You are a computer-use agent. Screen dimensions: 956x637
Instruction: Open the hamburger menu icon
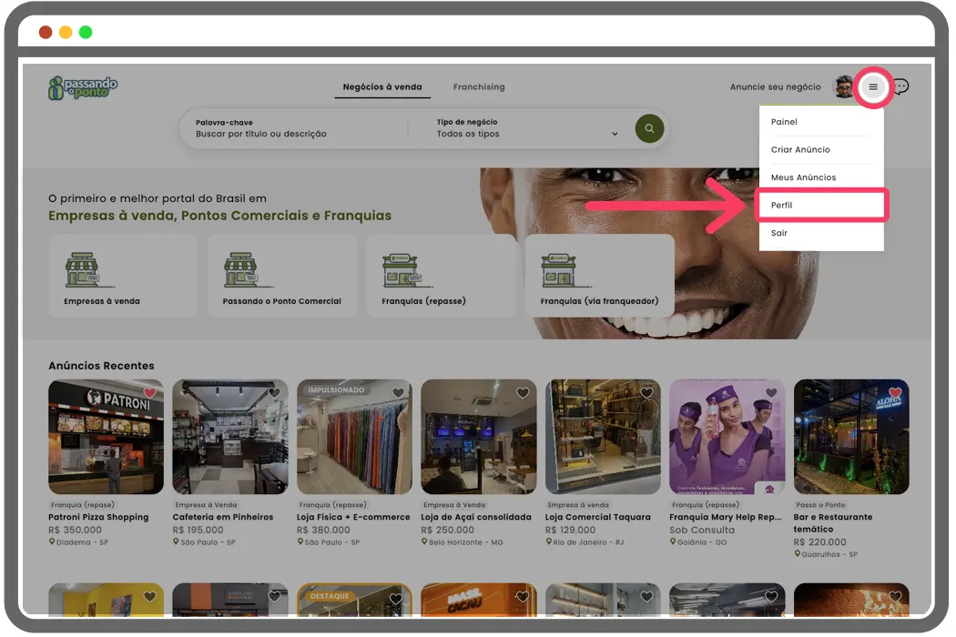pos(873,87)
